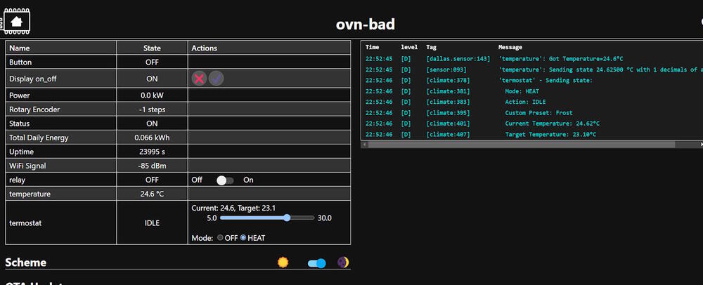
Task: Click the log scrollbar left arrow
Action: (364, 145)
